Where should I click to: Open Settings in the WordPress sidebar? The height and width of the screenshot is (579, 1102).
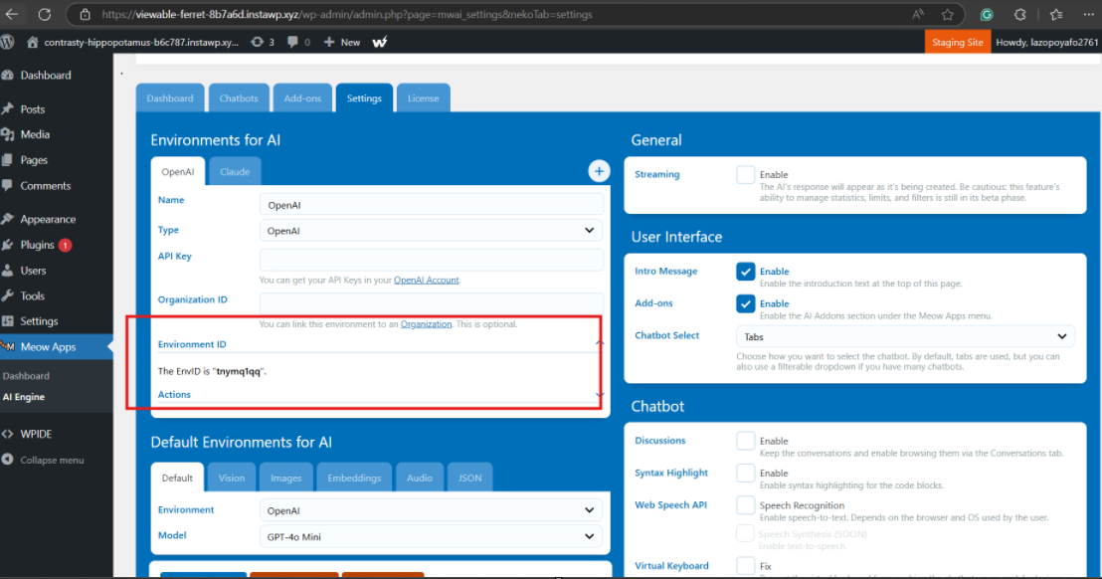click(39, 321)
